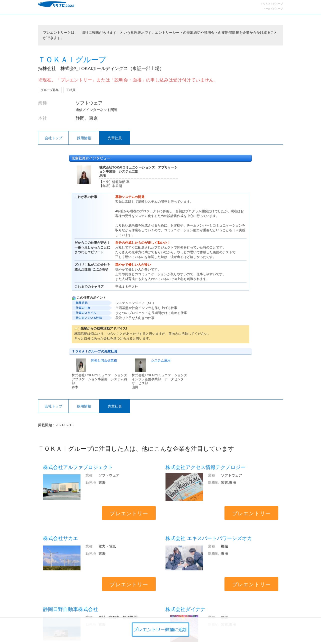Open the システム運用 employee link
Viewport: 321px width, 642px height.
pos(161,360)
